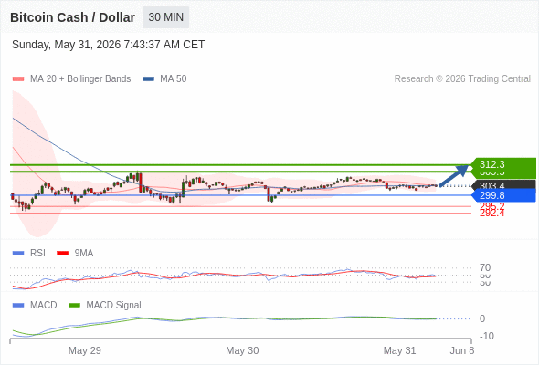Click the May 30 time axis label
539x365 pixels.
[x=242, y=350]
